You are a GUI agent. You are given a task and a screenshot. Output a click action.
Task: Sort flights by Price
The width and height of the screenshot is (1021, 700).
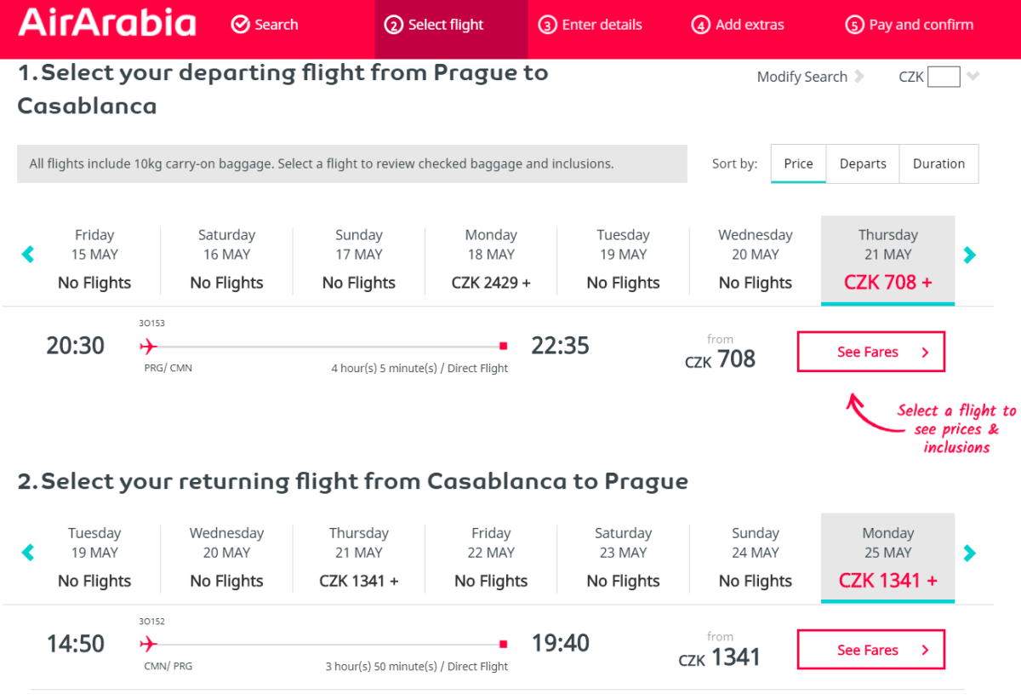pyautogui.click(x=798, y=164)
